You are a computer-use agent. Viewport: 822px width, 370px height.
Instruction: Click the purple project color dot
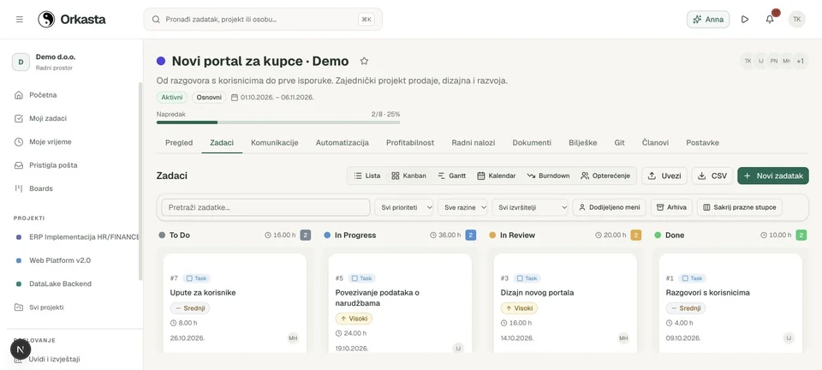(161, 62)
